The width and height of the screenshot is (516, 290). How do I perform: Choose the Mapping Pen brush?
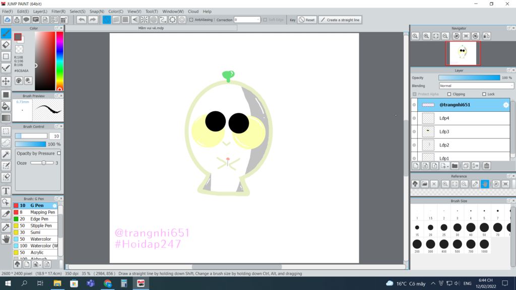pyautogui.click(x=35, y=212)
